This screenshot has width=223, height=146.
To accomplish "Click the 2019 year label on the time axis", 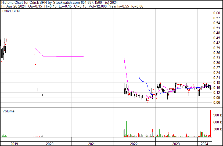I will [14, 144].
